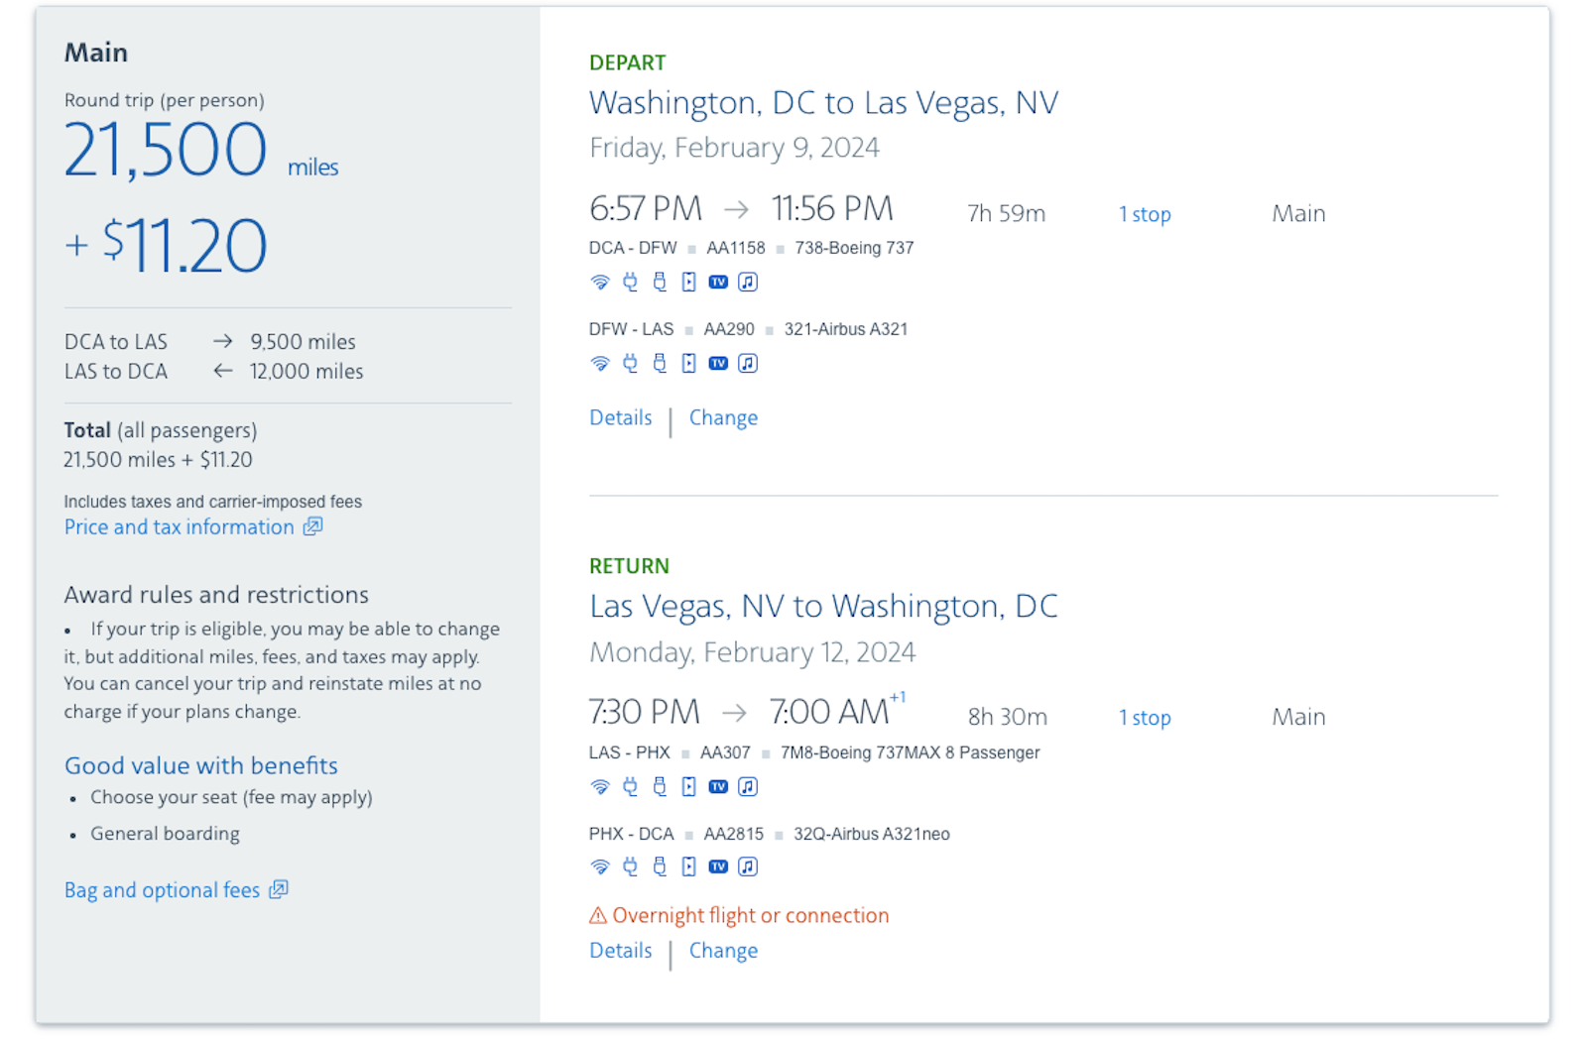This screenshot has height=1039, width=1587.
Task: Click the Wi-Fi icon for PHX-DCA flight
Action: (599, 867)
